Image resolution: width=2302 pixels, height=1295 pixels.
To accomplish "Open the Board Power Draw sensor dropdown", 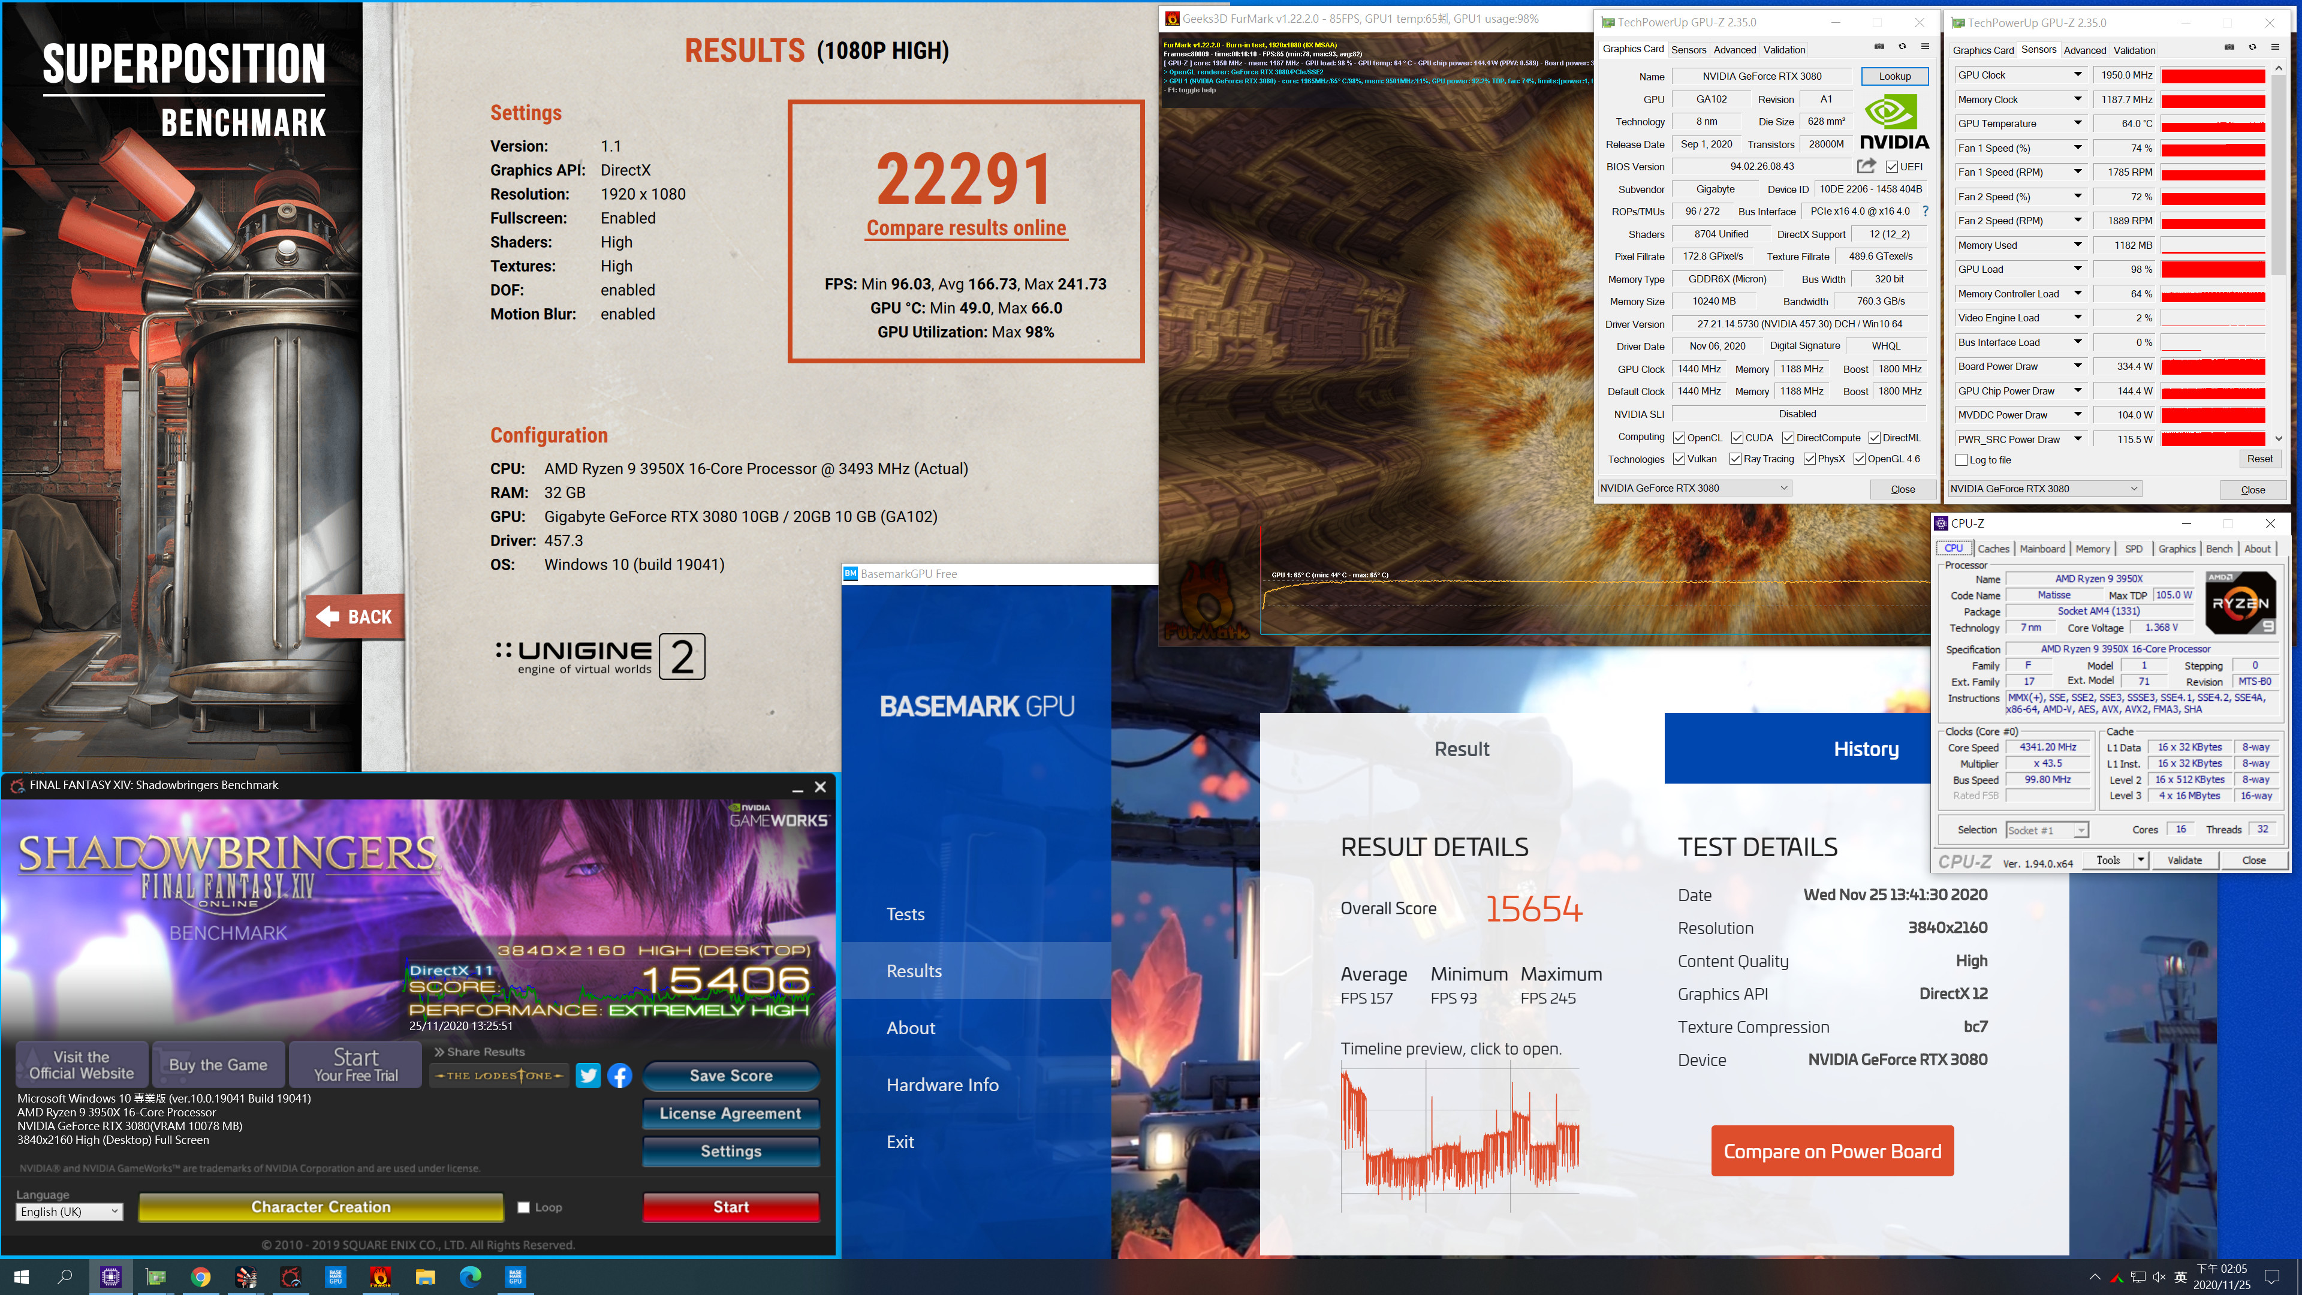I will click(2078, 366).
